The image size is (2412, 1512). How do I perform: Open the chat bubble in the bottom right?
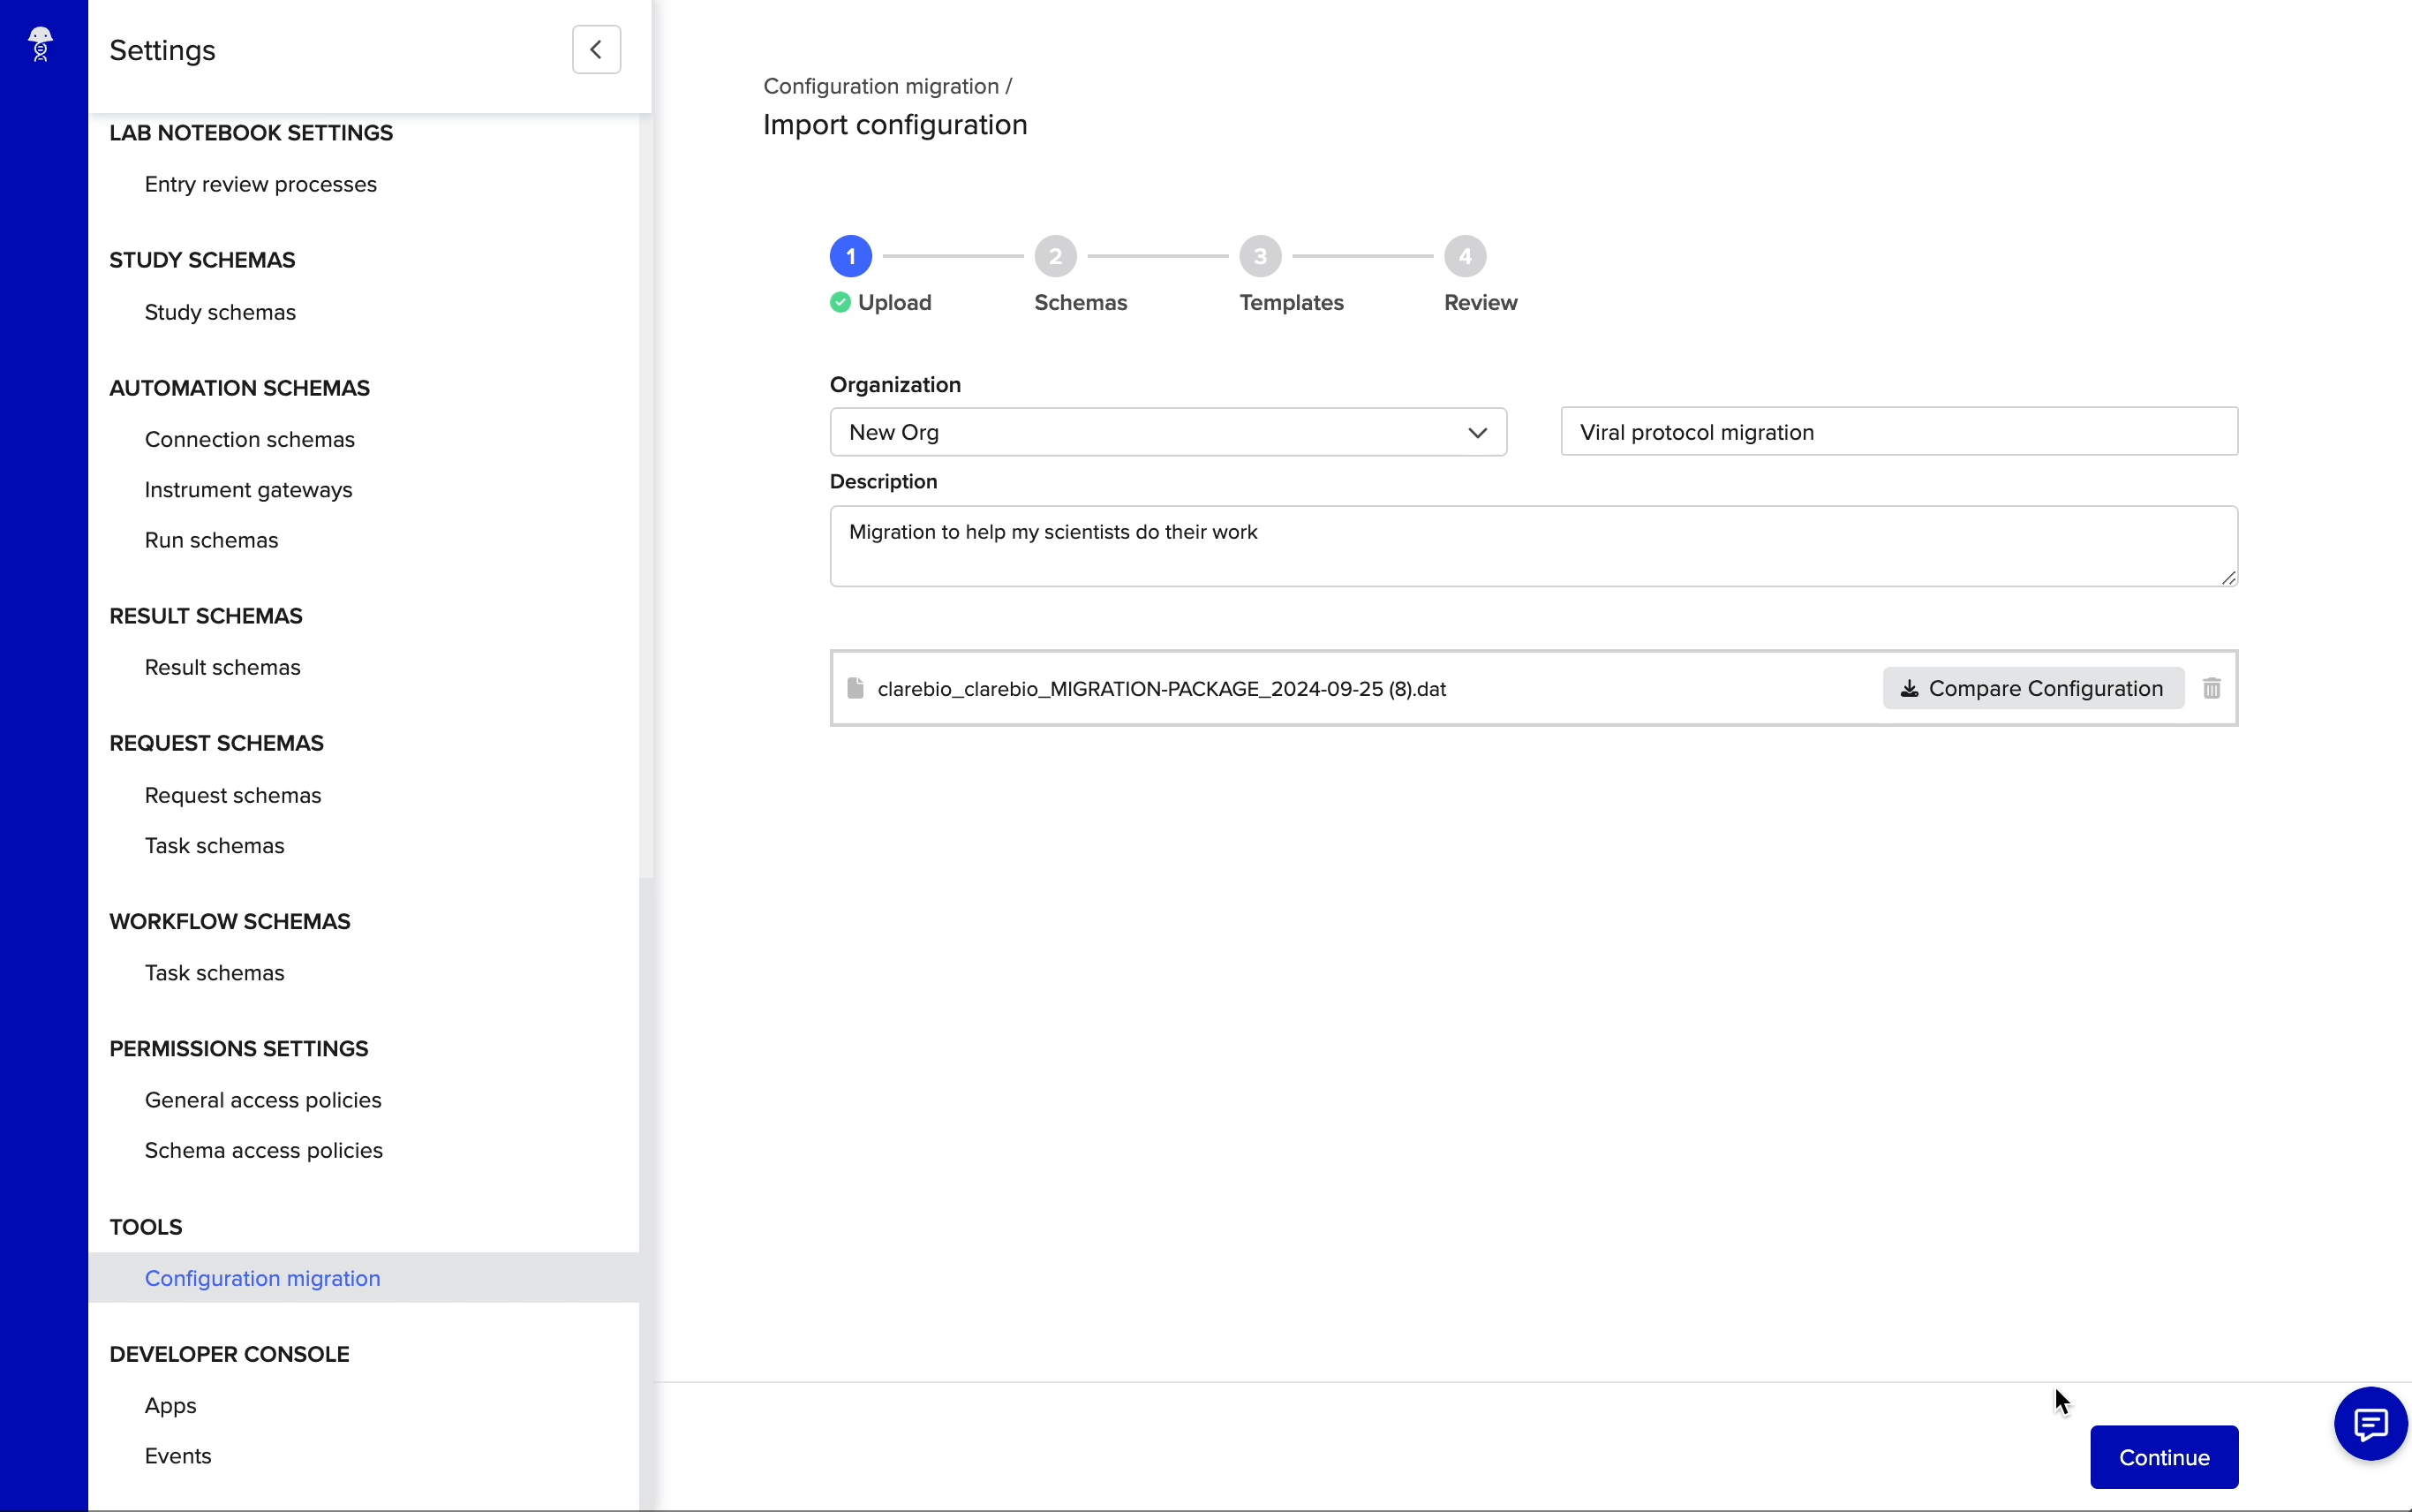(x=2368, y=1423)
